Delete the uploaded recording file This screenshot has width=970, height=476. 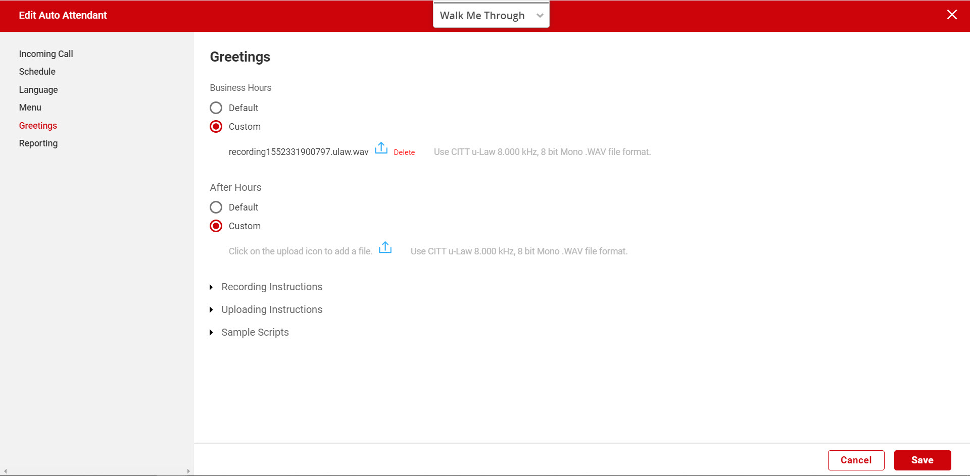click(404, 152)
